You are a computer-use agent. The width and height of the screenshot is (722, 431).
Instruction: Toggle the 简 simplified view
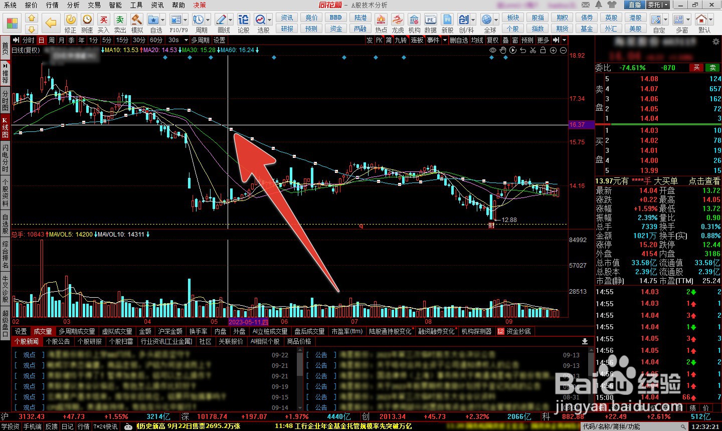click(x=389, y=40)
